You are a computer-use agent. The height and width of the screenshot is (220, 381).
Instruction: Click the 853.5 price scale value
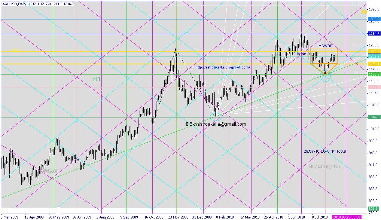373,189
